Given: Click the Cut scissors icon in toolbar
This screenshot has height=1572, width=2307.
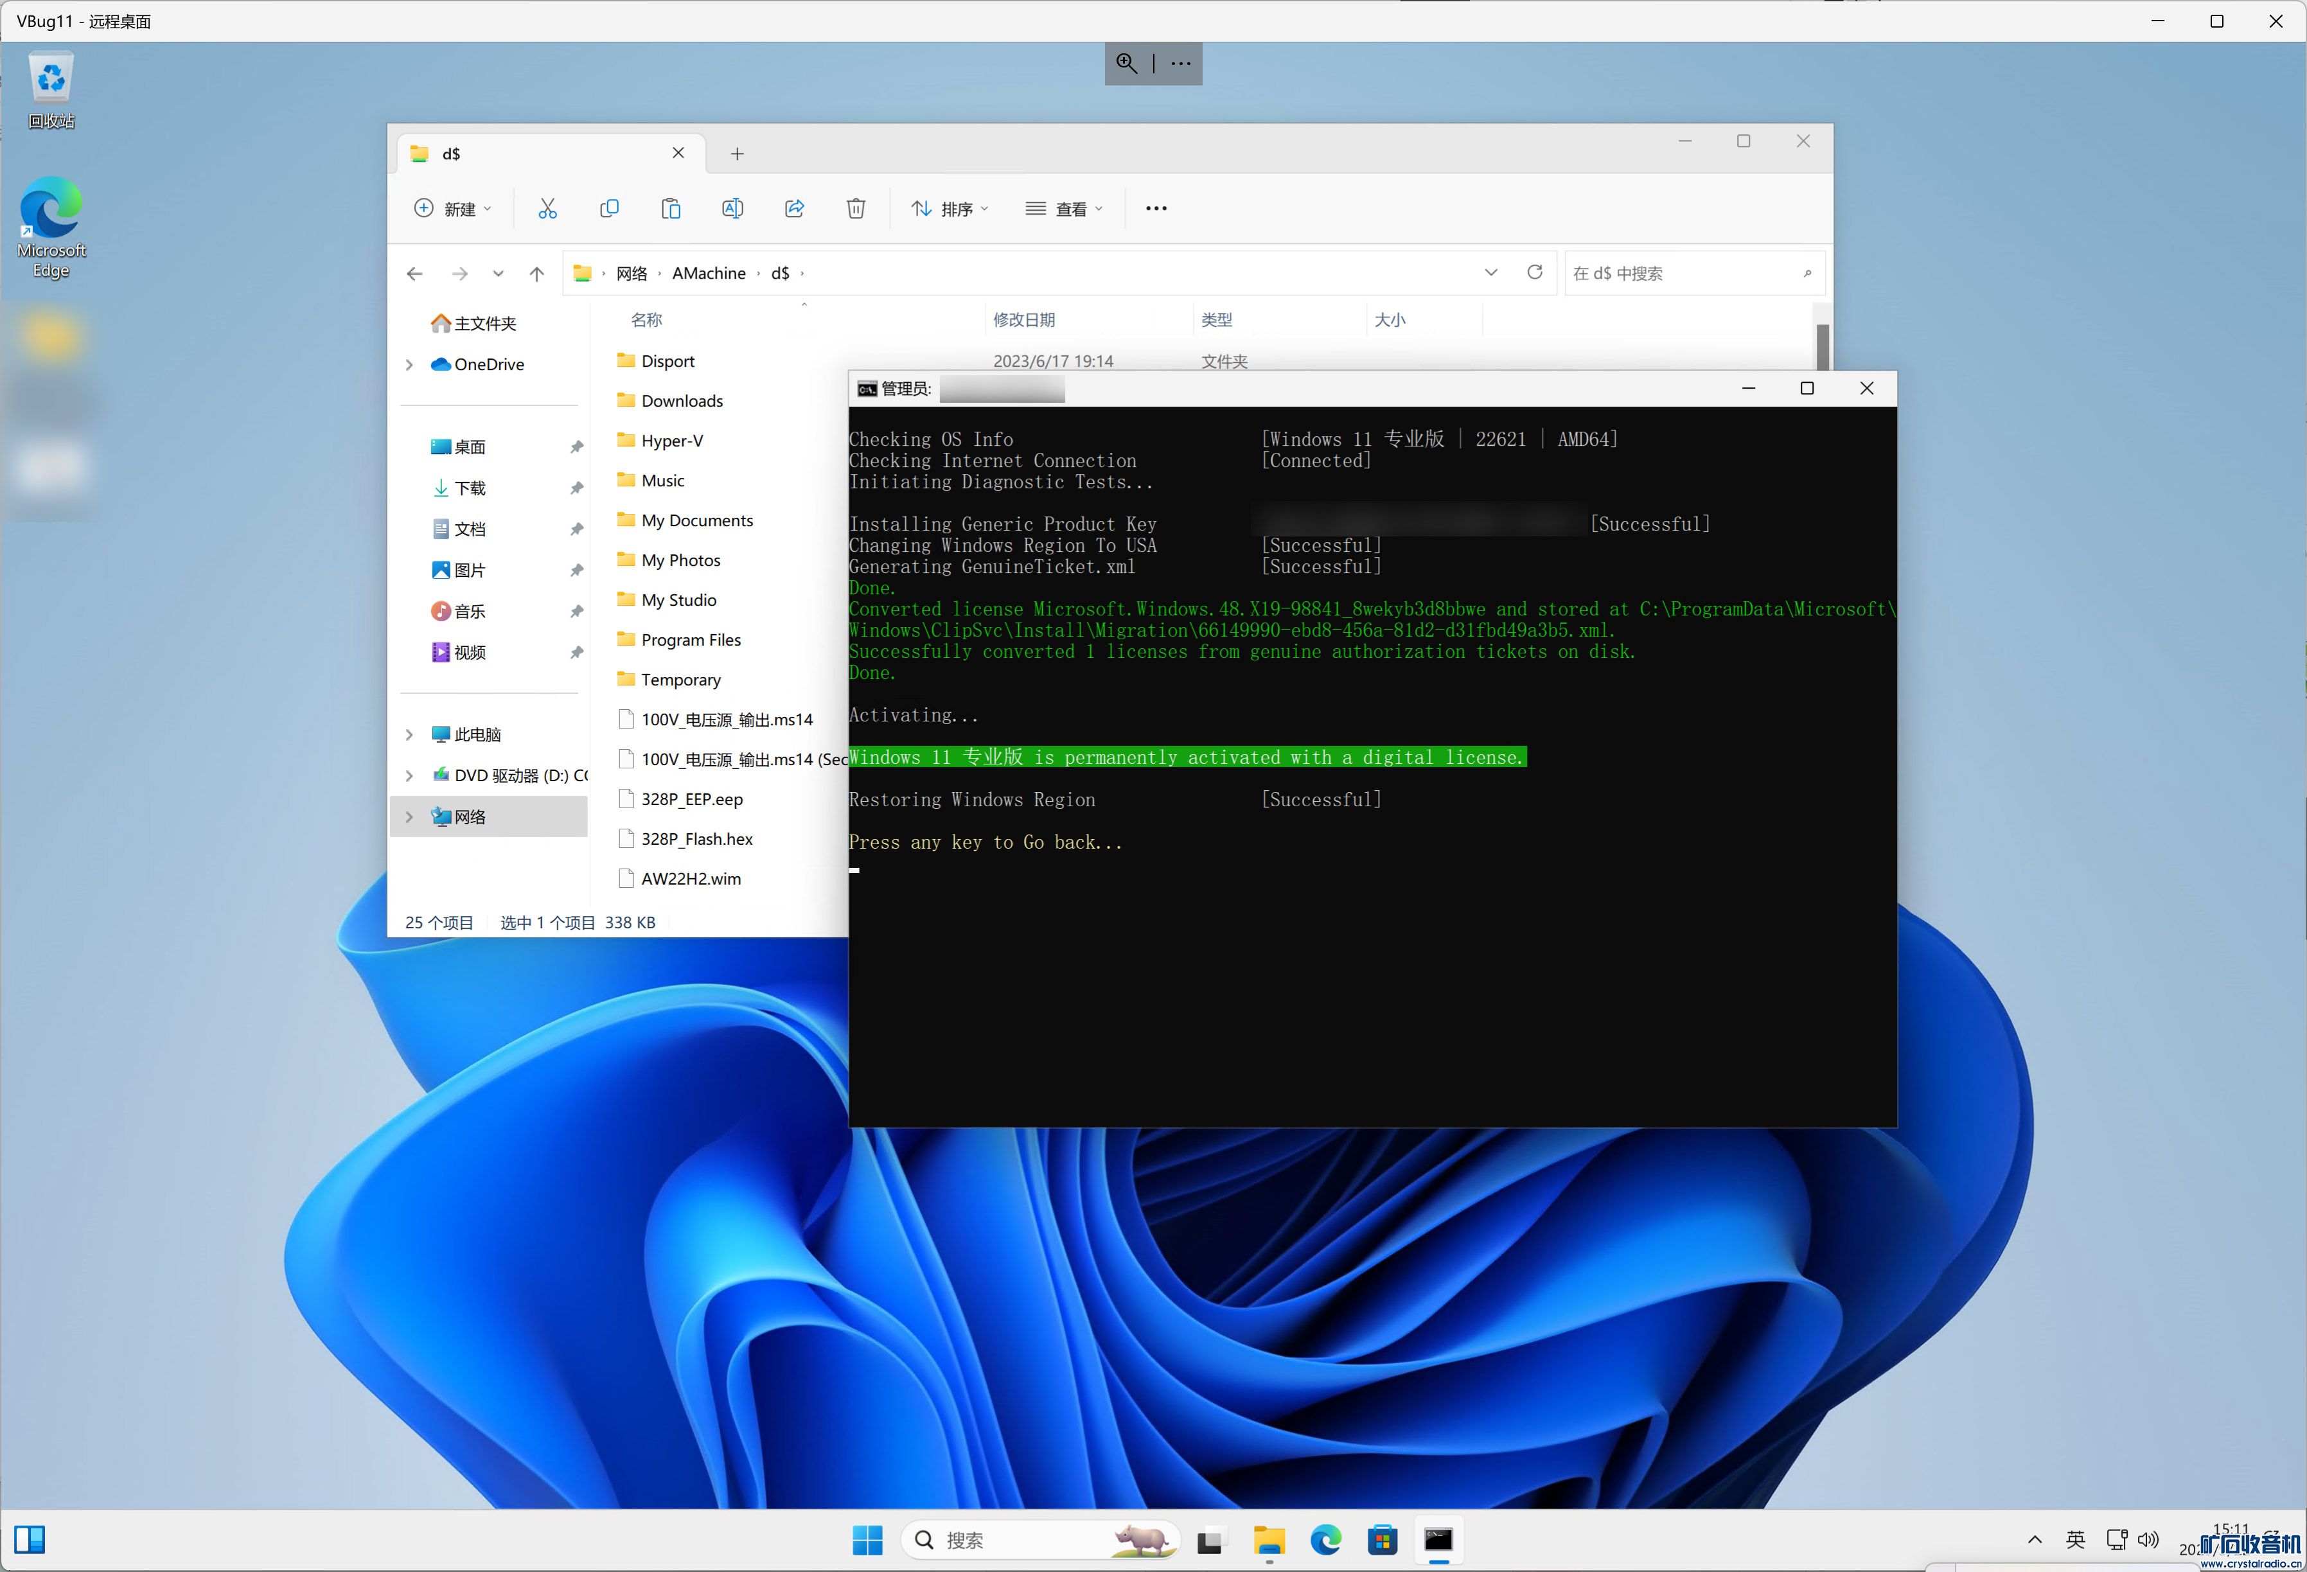Looking at the screenshot, I should pyautogui.click(x=547, y=208).
